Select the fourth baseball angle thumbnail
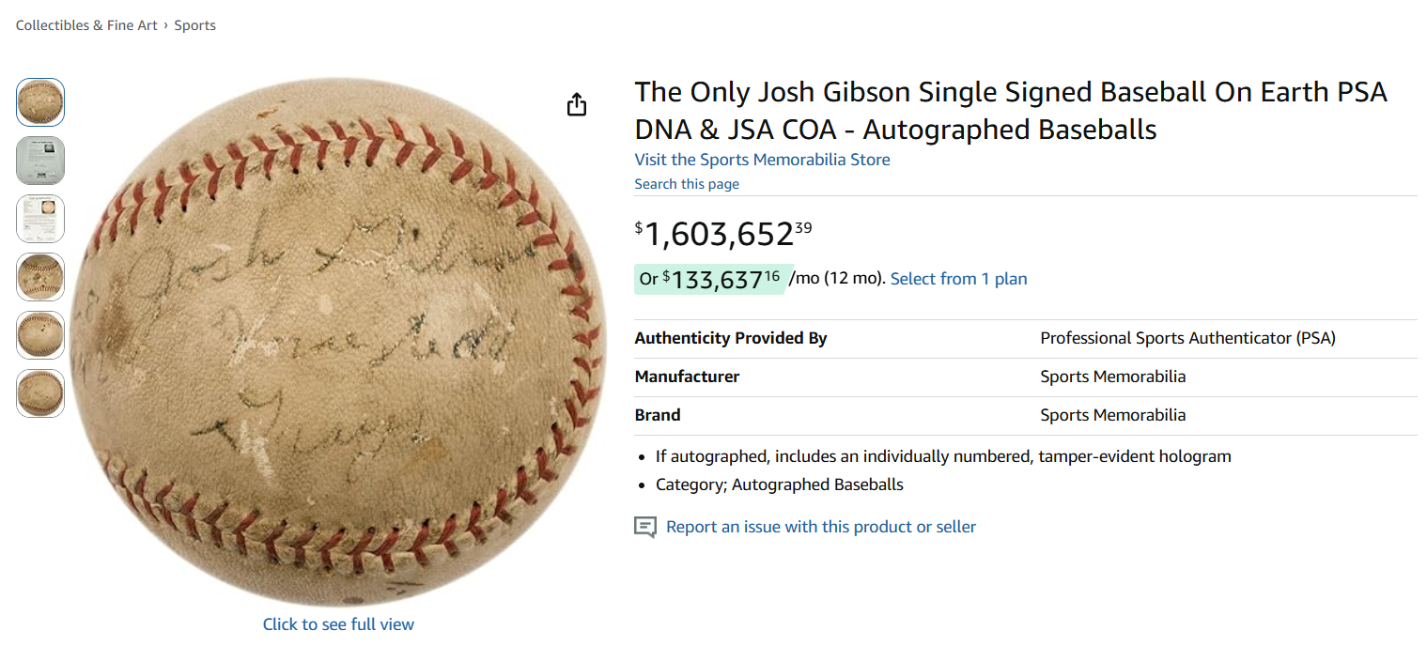Screen dimensions: 1427x646 point(39,277)
